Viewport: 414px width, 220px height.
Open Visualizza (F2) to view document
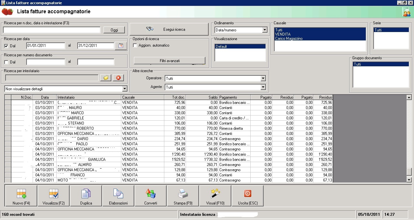54,194
